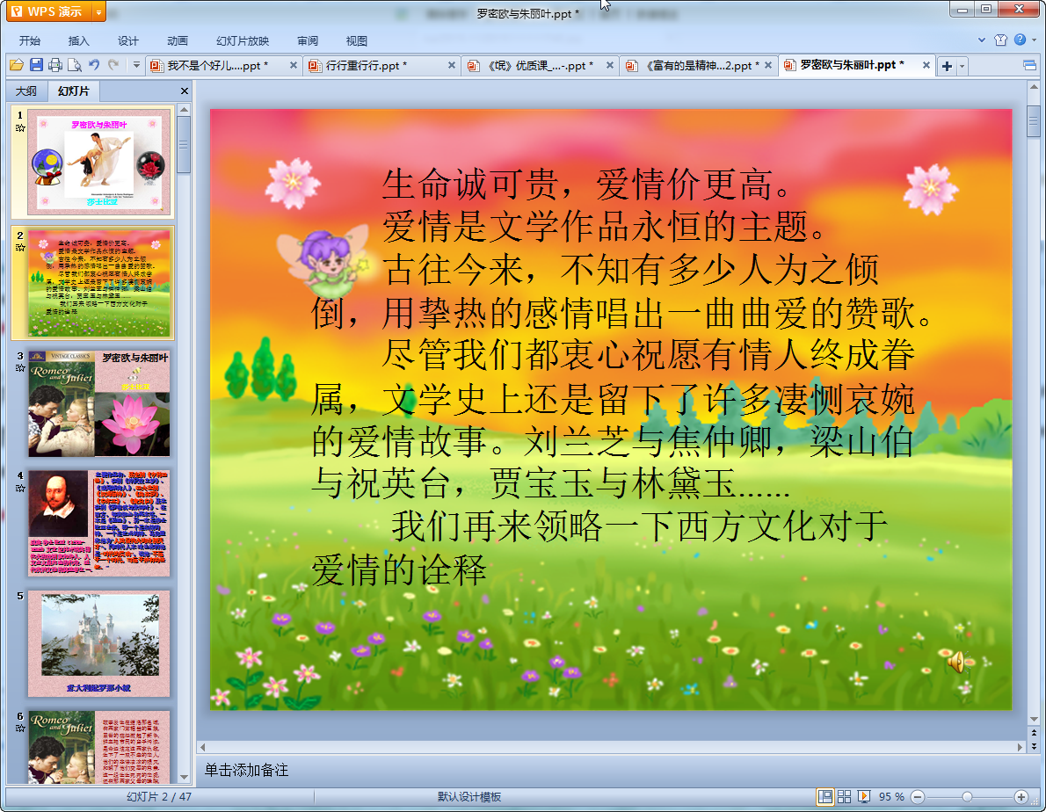The height and width of the screenshot is (812, 1046).
Task: Open a file with the folder icon
Action: click(x=17, y=65)
